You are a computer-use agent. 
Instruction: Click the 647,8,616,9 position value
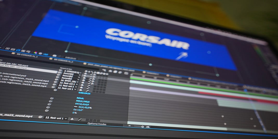click(82, 104)
